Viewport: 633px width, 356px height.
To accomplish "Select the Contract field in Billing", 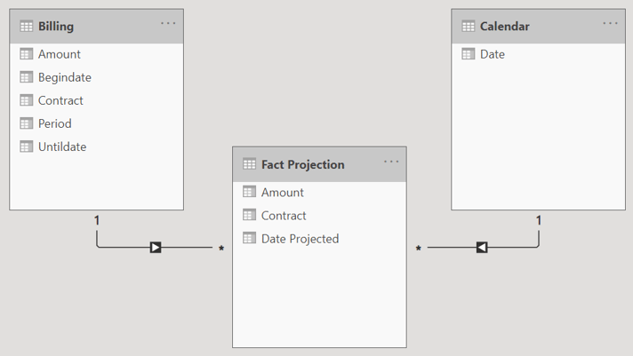I will coord(60,100).
